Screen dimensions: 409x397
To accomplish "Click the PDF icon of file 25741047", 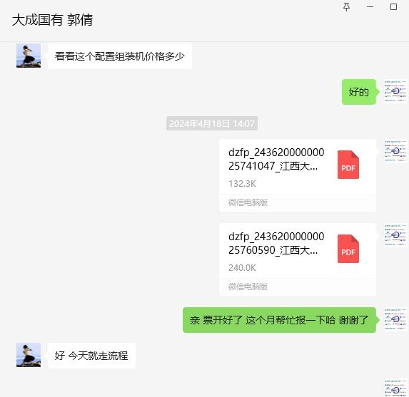I will (x=348, y=165).
